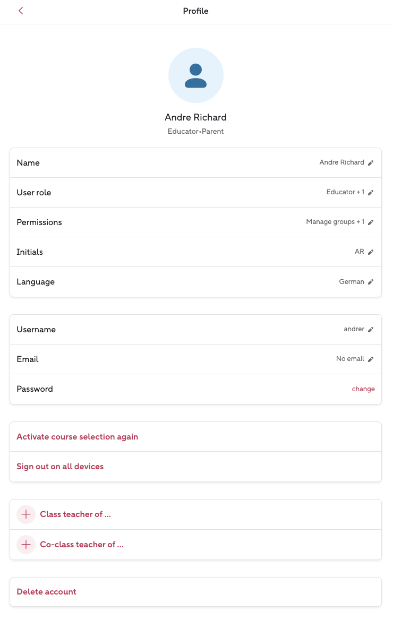Click the password change link
Screen dimensions: 393x620
tap(363, 389)
